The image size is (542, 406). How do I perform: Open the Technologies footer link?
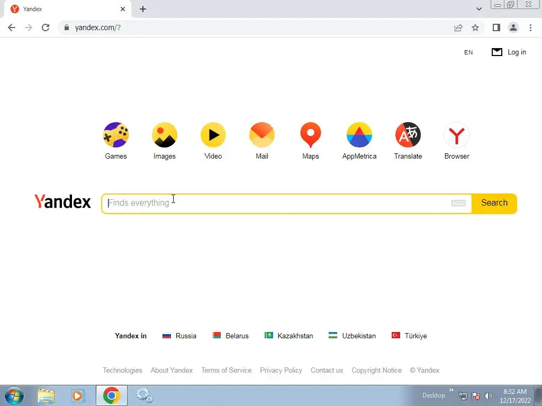click(x=122, y=370)
